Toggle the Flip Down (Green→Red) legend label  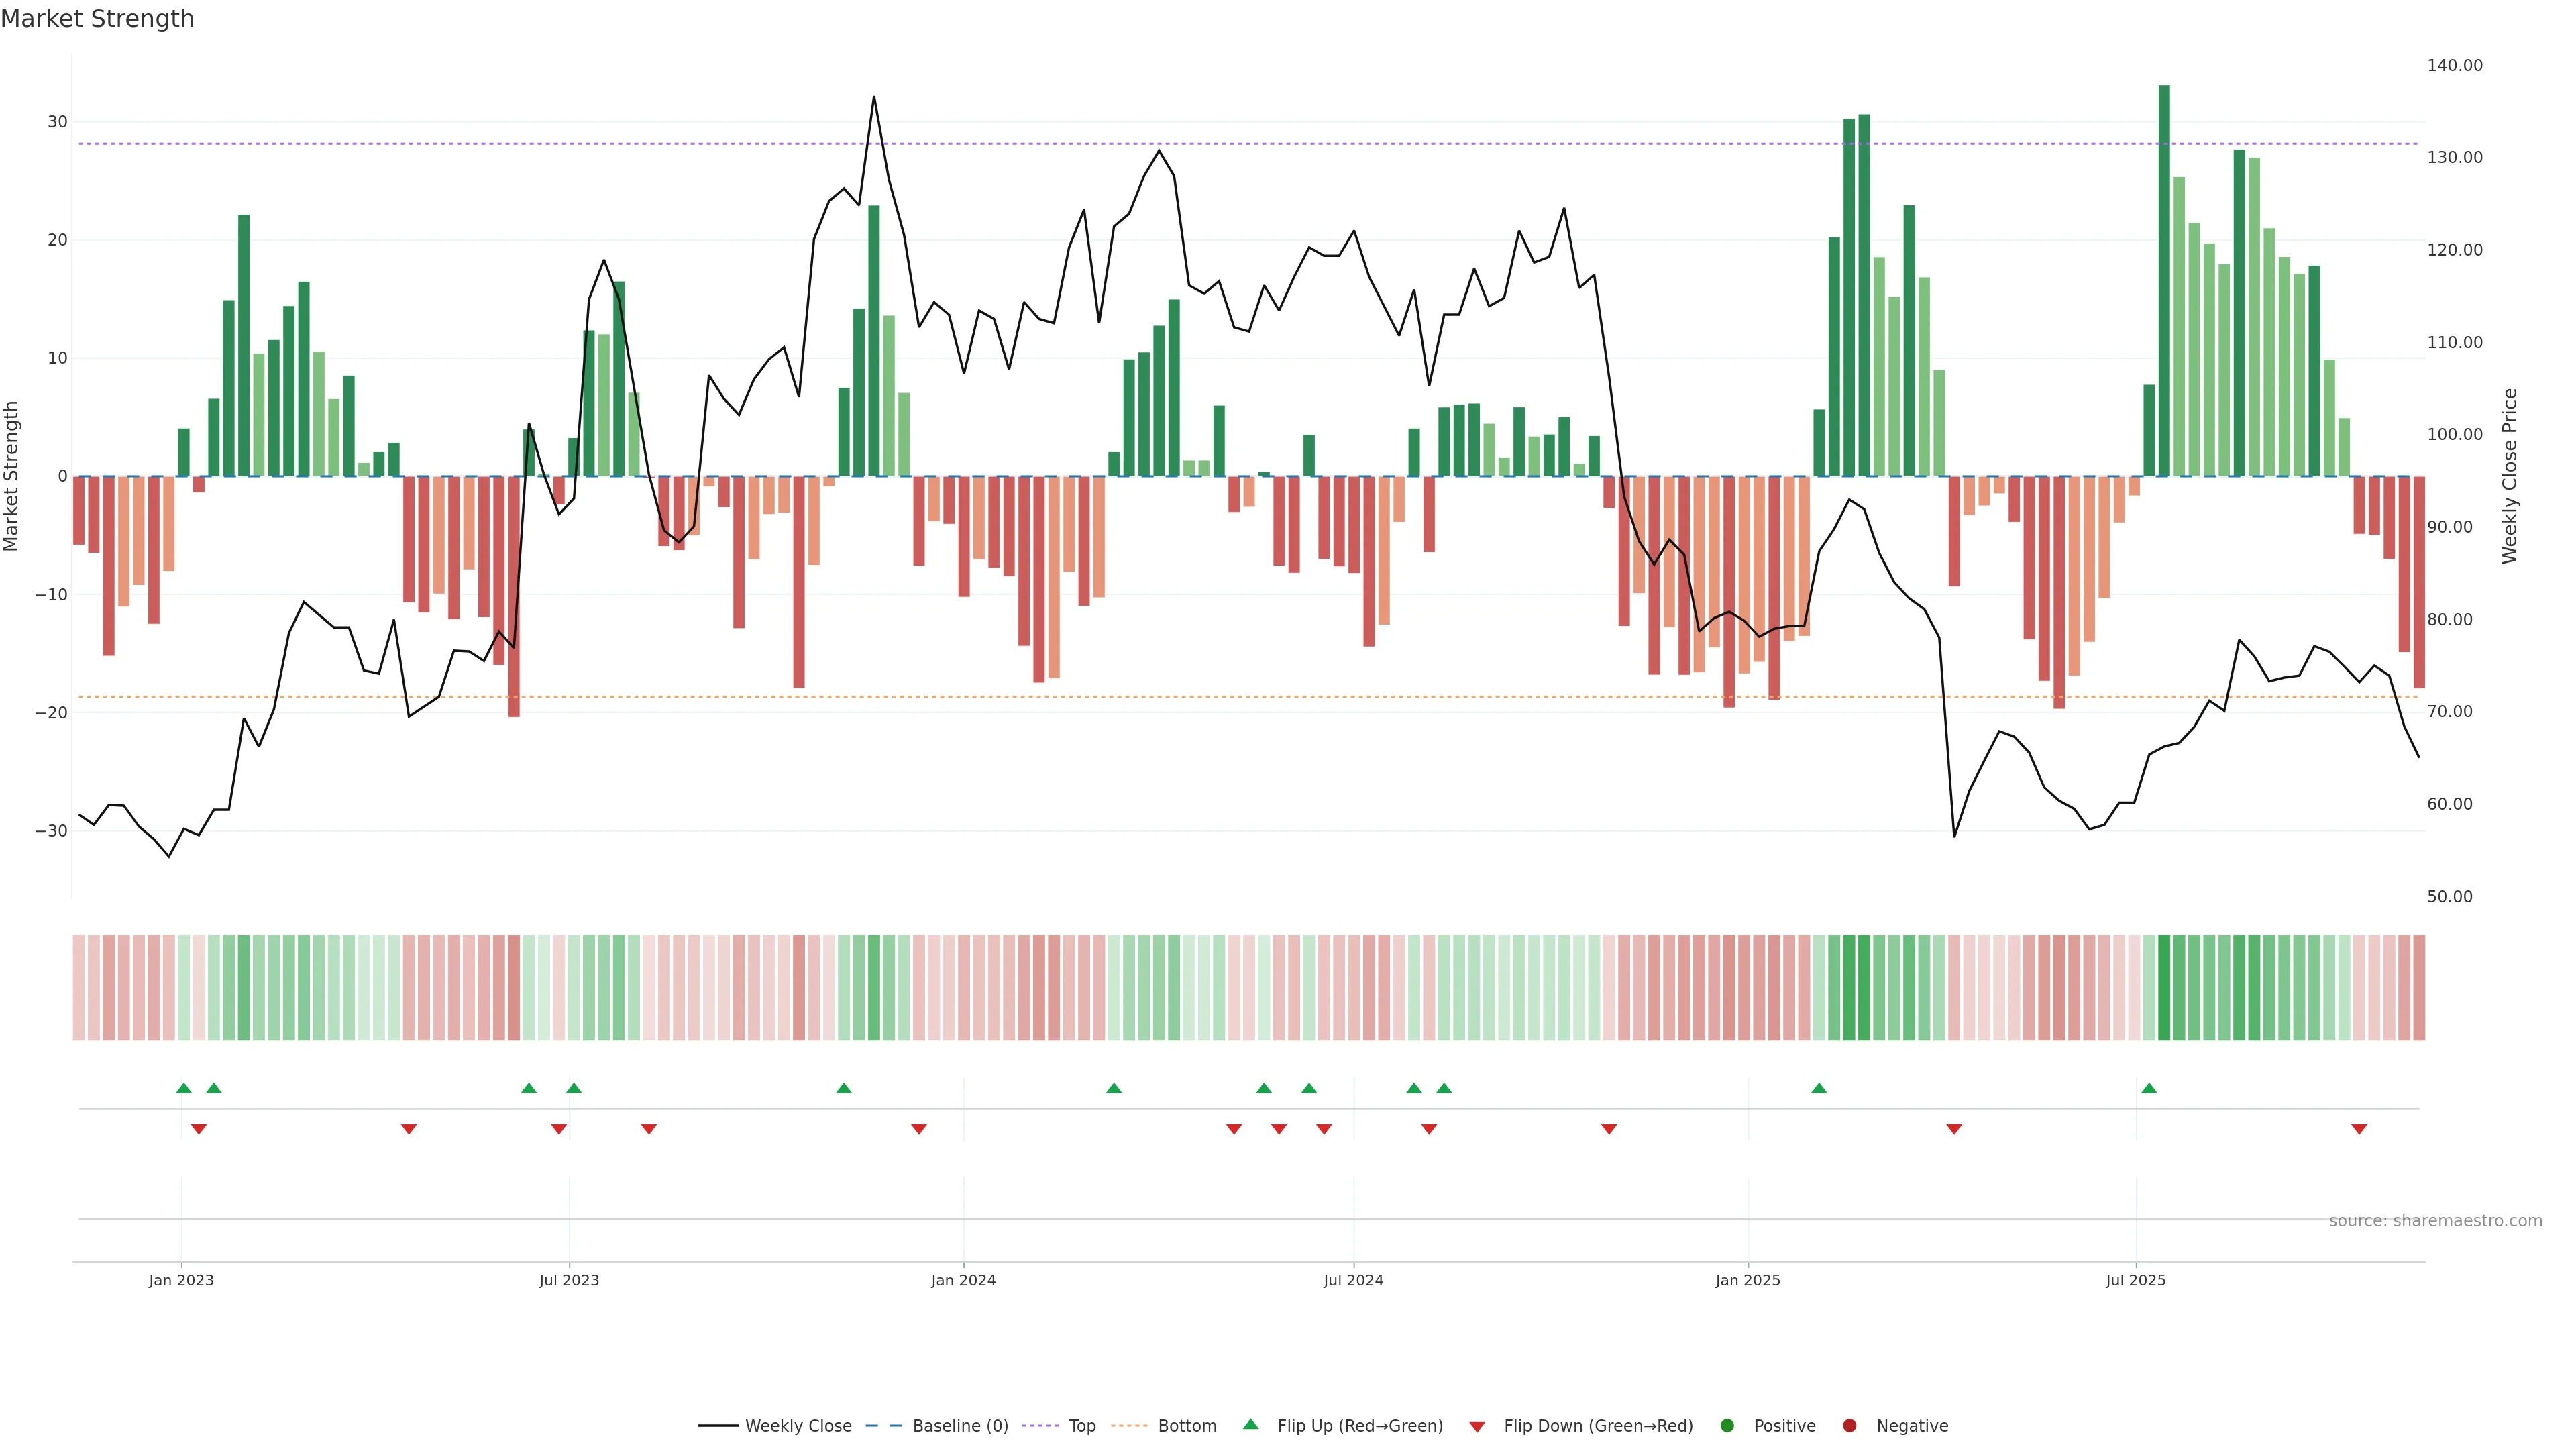point(1598,1426)
